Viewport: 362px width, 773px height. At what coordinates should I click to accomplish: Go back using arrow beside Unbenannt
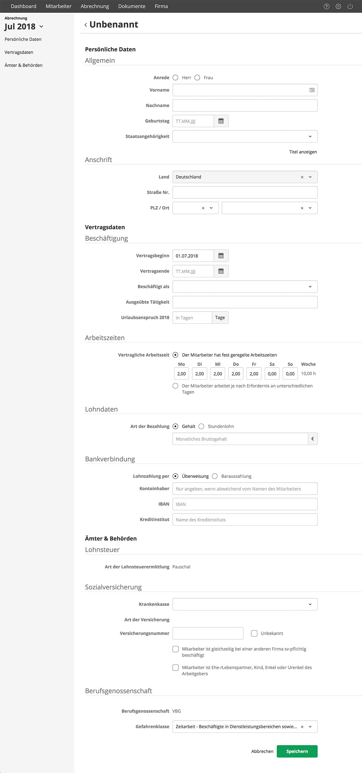point(86,25)
